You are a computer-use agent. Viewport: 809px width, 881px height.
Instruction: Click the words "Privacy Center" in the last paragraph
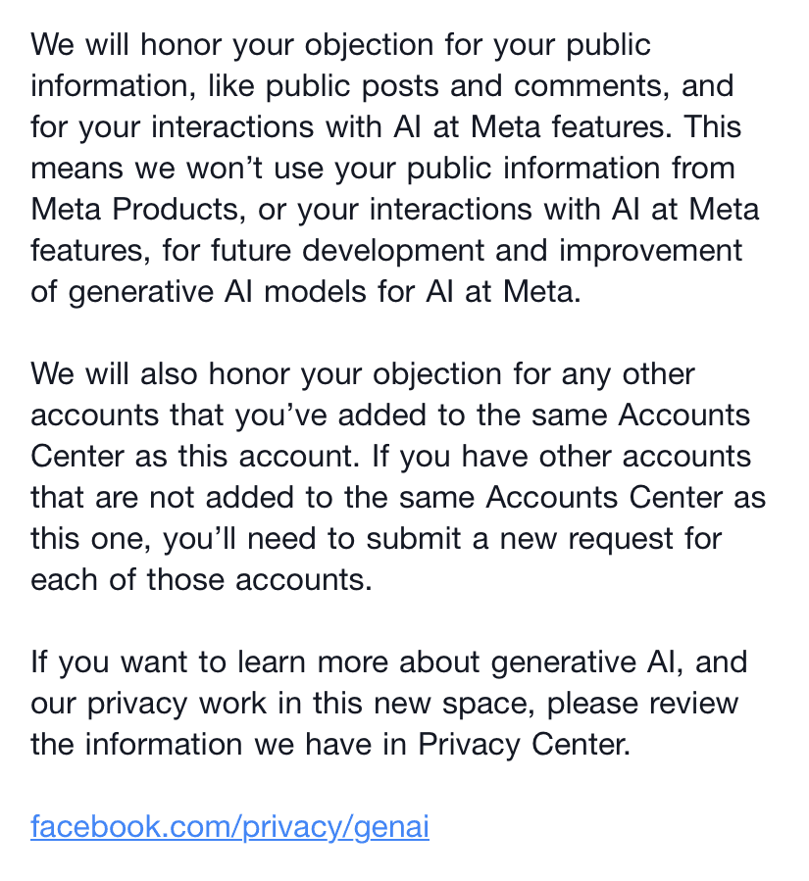pyautogui.click(x=522, y=745)
